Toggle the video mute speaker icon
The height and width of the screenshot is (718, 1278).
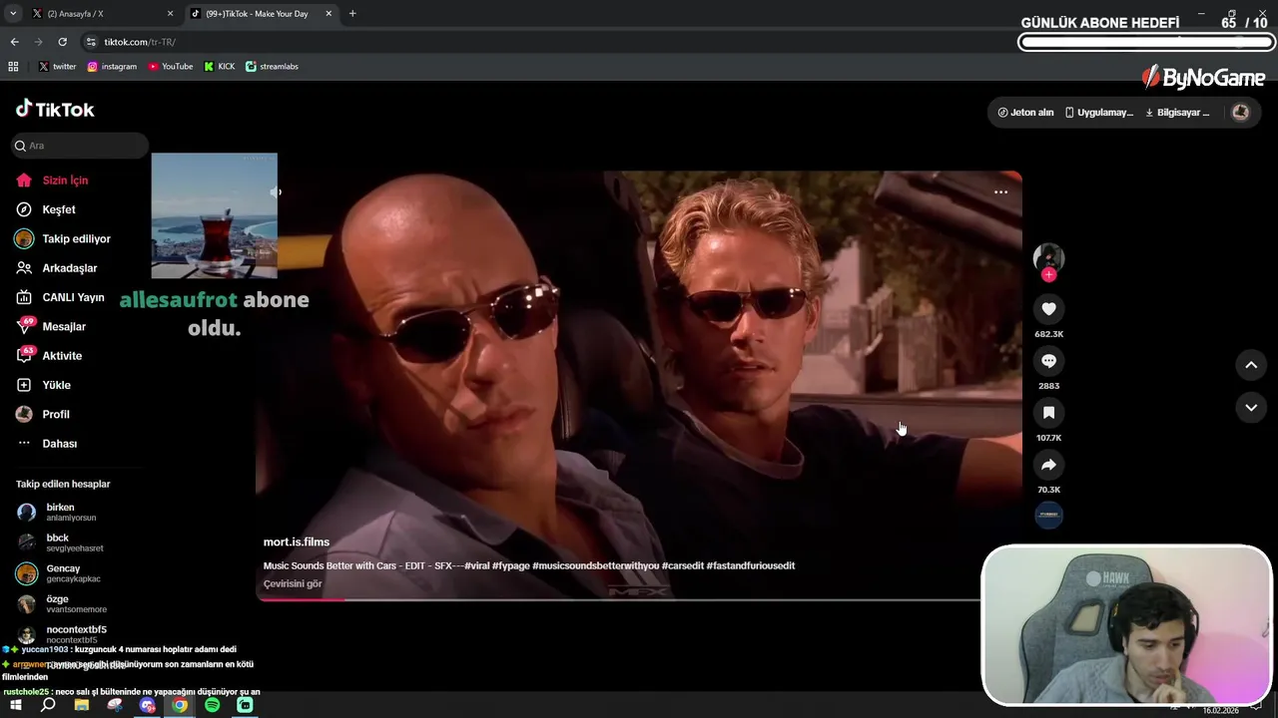(x=277, y=192)
